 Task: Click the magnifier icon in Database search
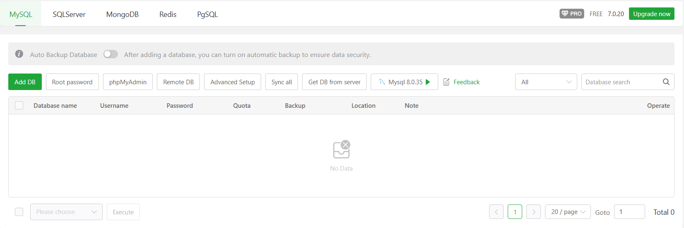(x=666, y=82)
